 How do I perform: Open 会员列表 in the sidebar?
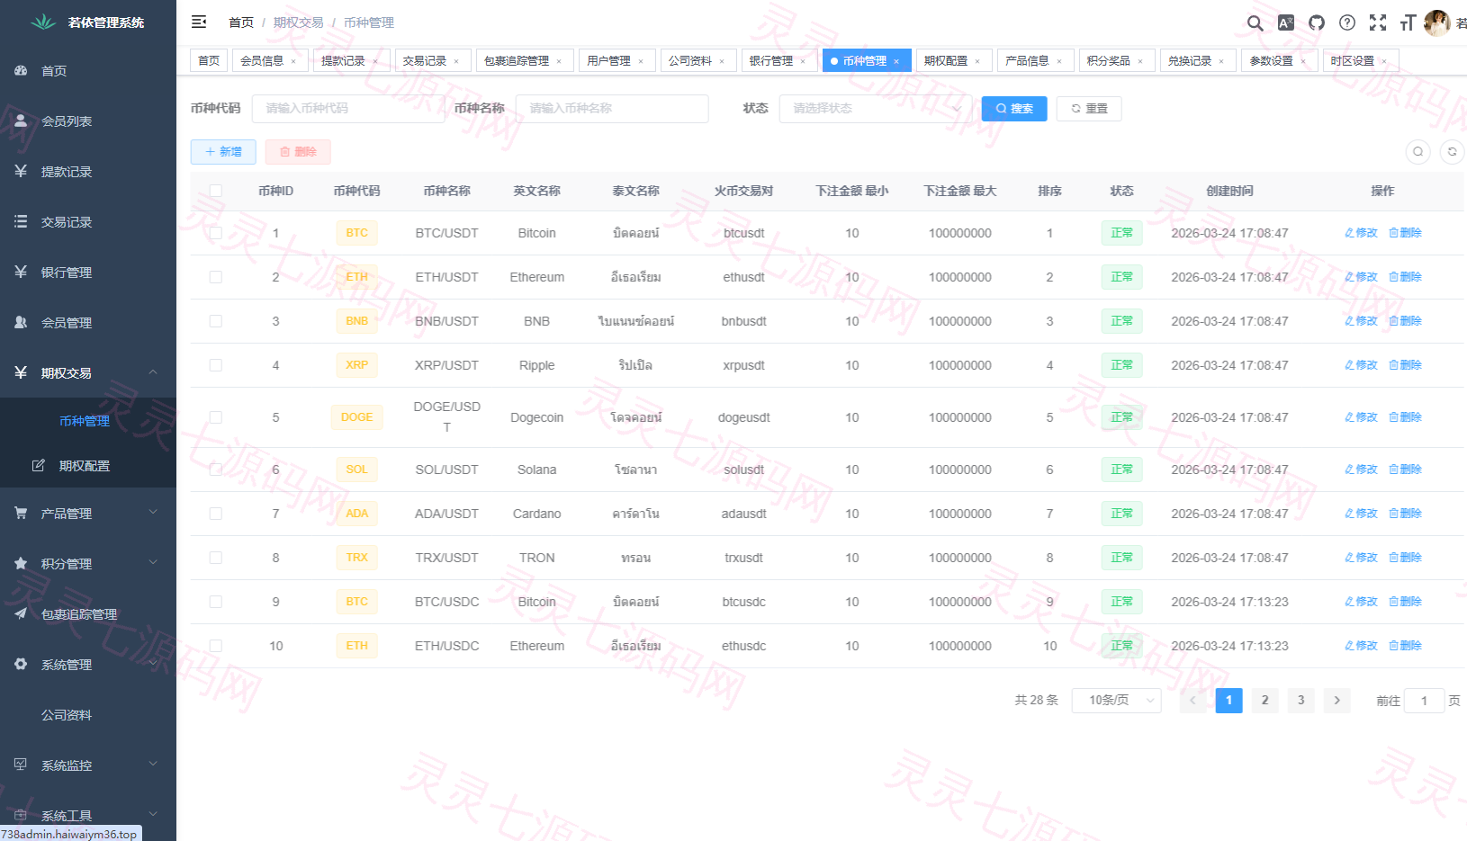pyautogui.click(x=88, y=121)
